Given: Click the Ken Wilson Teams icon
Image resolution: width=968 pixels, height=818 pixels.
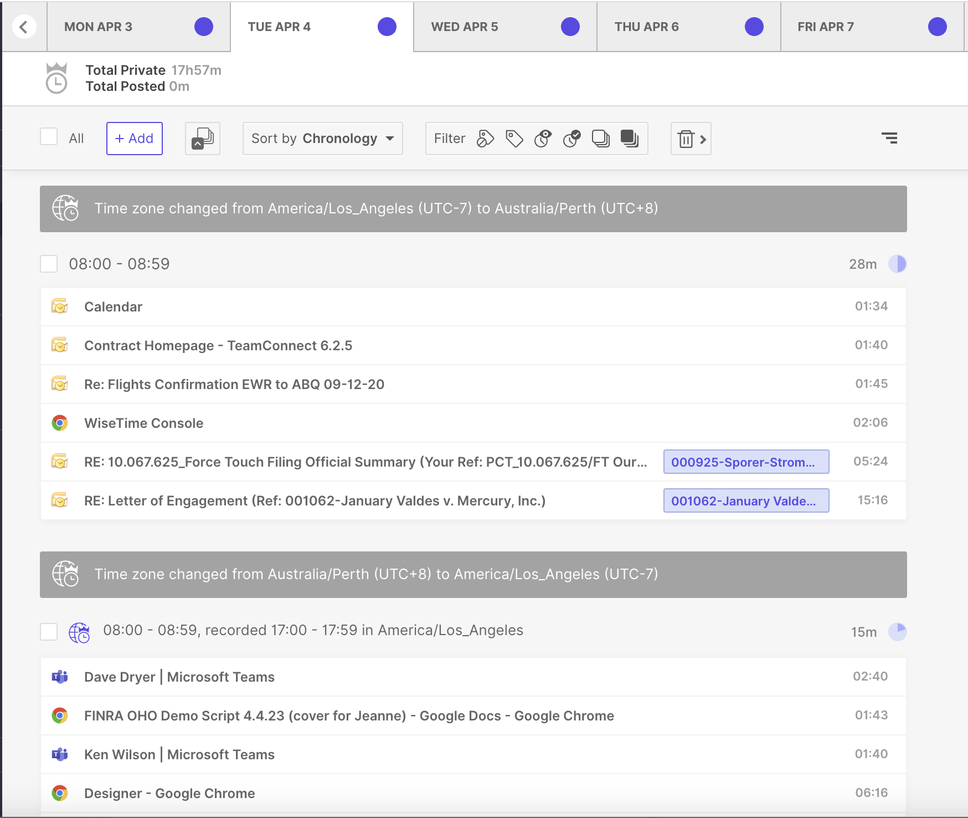Looking at the screenshot, I should pos(60,754).
